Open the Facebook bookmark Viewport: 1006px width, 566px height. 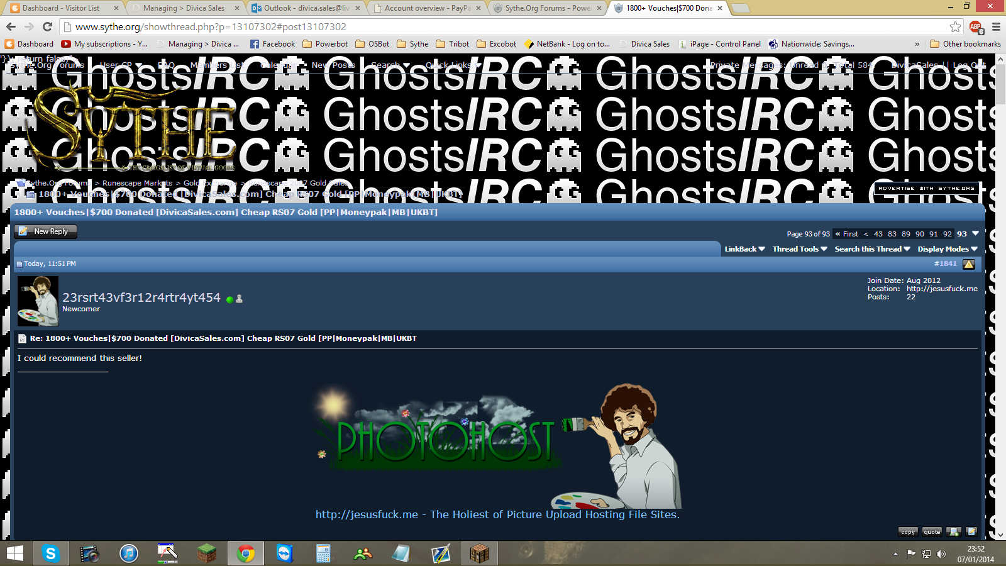pos(272,44)
